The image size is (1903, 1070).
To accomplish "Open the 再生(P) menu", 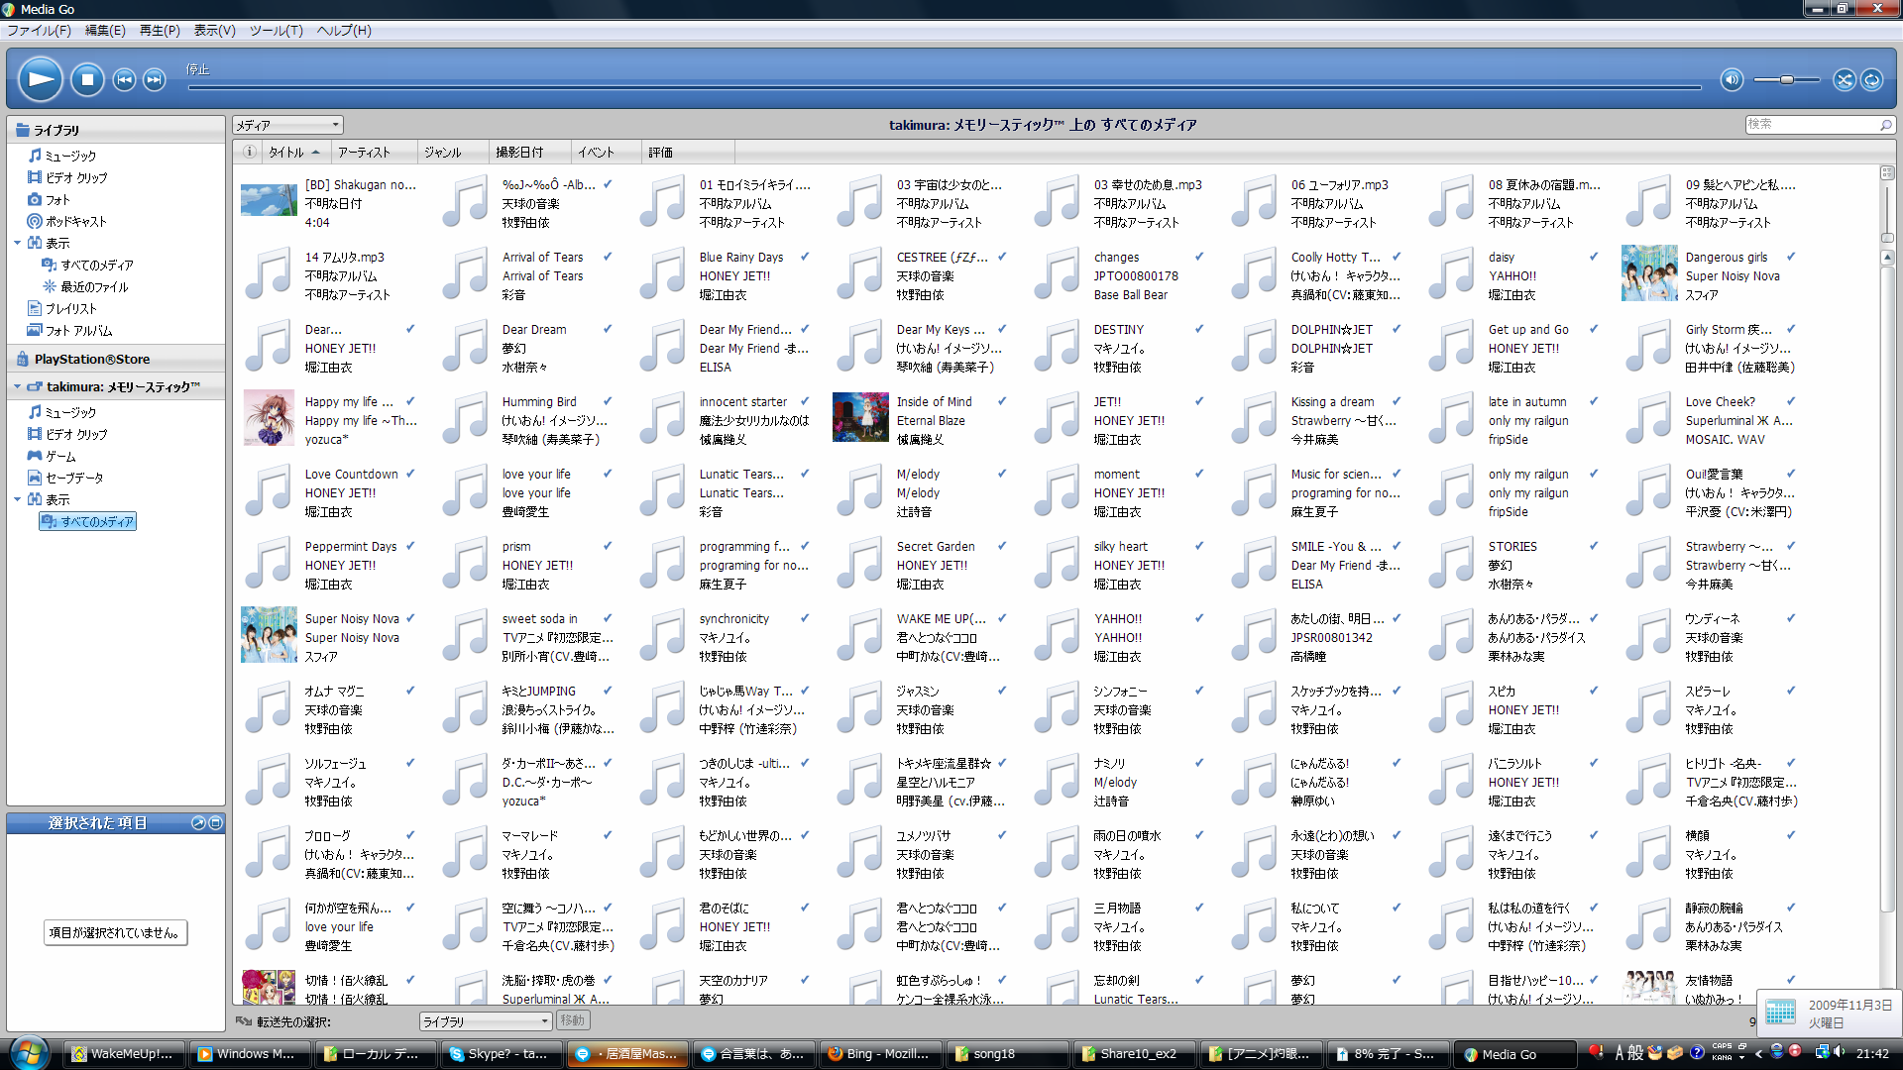I will [x=160, y=31].
